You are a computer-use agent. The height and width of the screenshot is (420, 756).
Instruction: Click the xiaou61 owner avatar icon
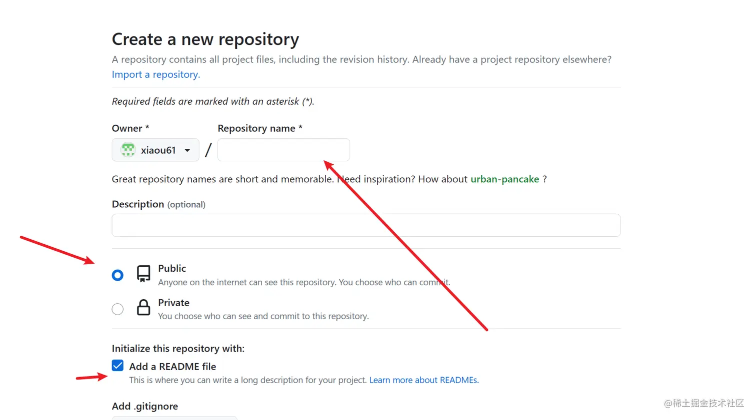(128, 150)
